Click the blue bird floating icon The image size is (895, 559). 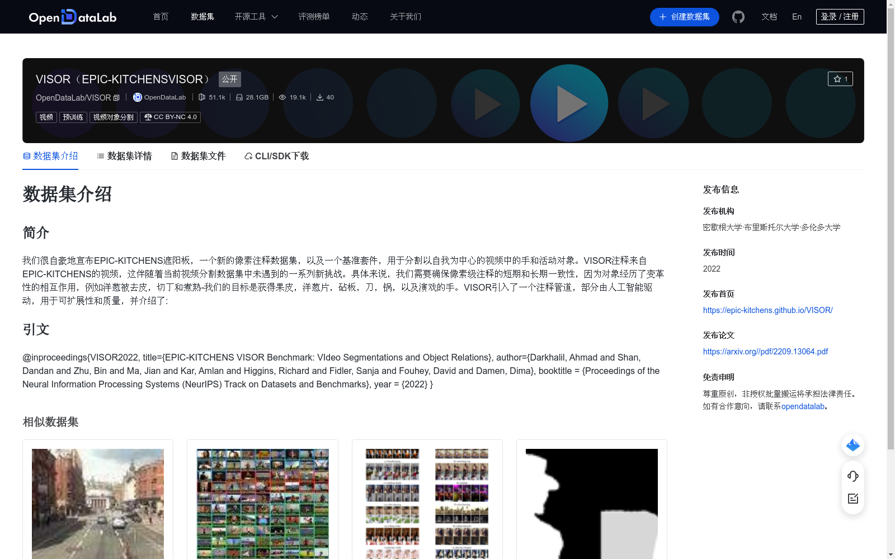pyautogui.click(x=853, y=445)
